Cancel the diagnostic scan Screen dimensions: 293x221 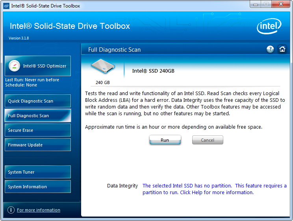[208, 140]
